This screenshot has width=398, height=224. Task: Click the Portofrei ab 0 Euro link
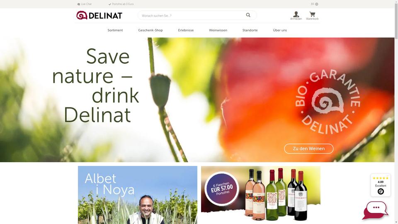tap(121, 4)
